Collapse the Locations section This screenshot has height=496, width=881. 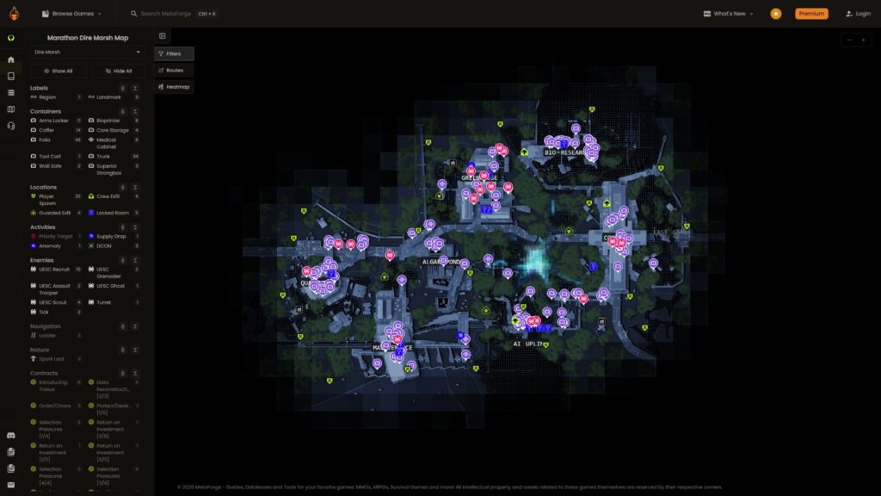[x=135, y=187]
